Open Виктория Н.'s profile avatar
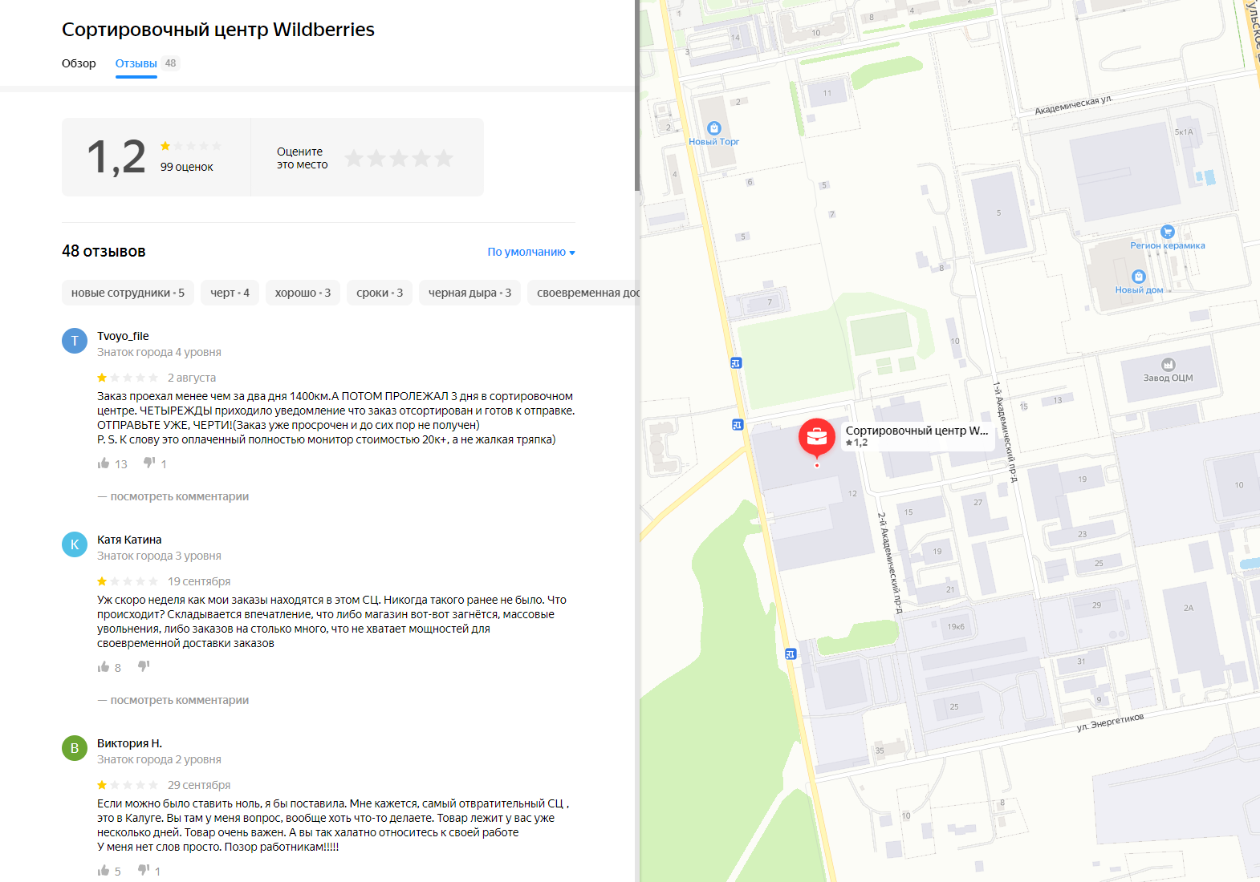 [x=75, y=748]
